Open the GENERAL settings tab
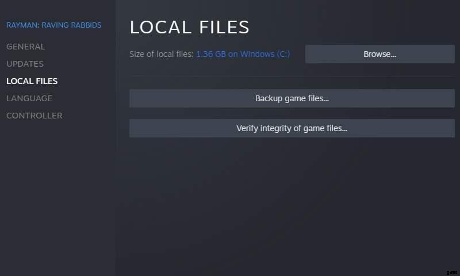 coord(25,47)
